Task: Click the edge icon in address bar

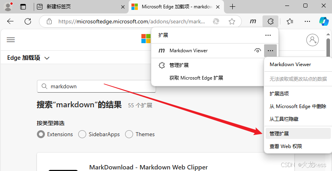Action: [216, 21]
